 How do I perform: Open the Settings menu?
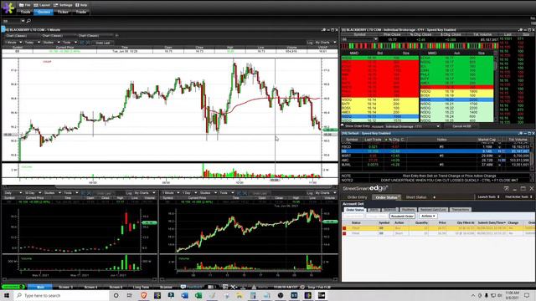(x=63, y=5)
